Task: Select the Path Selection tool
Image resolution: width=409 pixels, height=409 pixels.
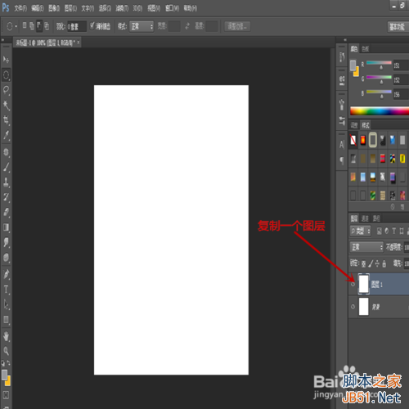Action: [6, 304]
